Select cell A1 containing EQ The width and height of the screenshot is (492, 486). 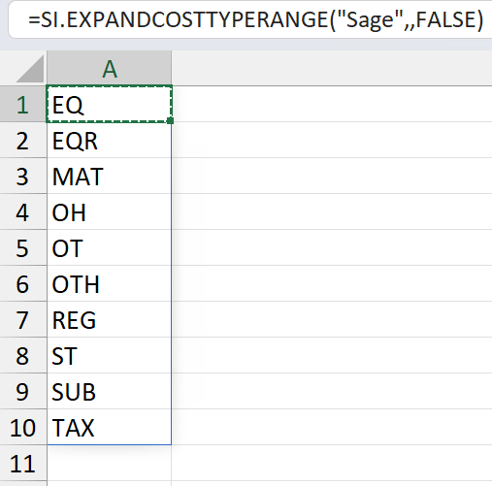[110, 104]
